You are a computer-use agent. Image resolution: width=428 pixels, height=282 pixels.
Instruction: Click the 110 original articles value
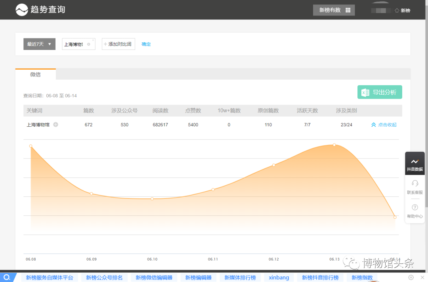click(x=268, y=125)
